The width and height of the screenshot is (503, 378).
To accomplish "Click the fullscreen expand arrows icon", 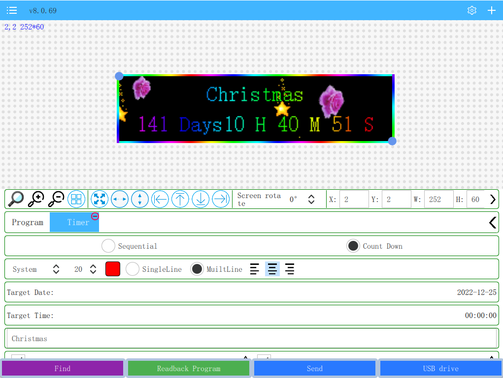I will click(x=100, y=199).
